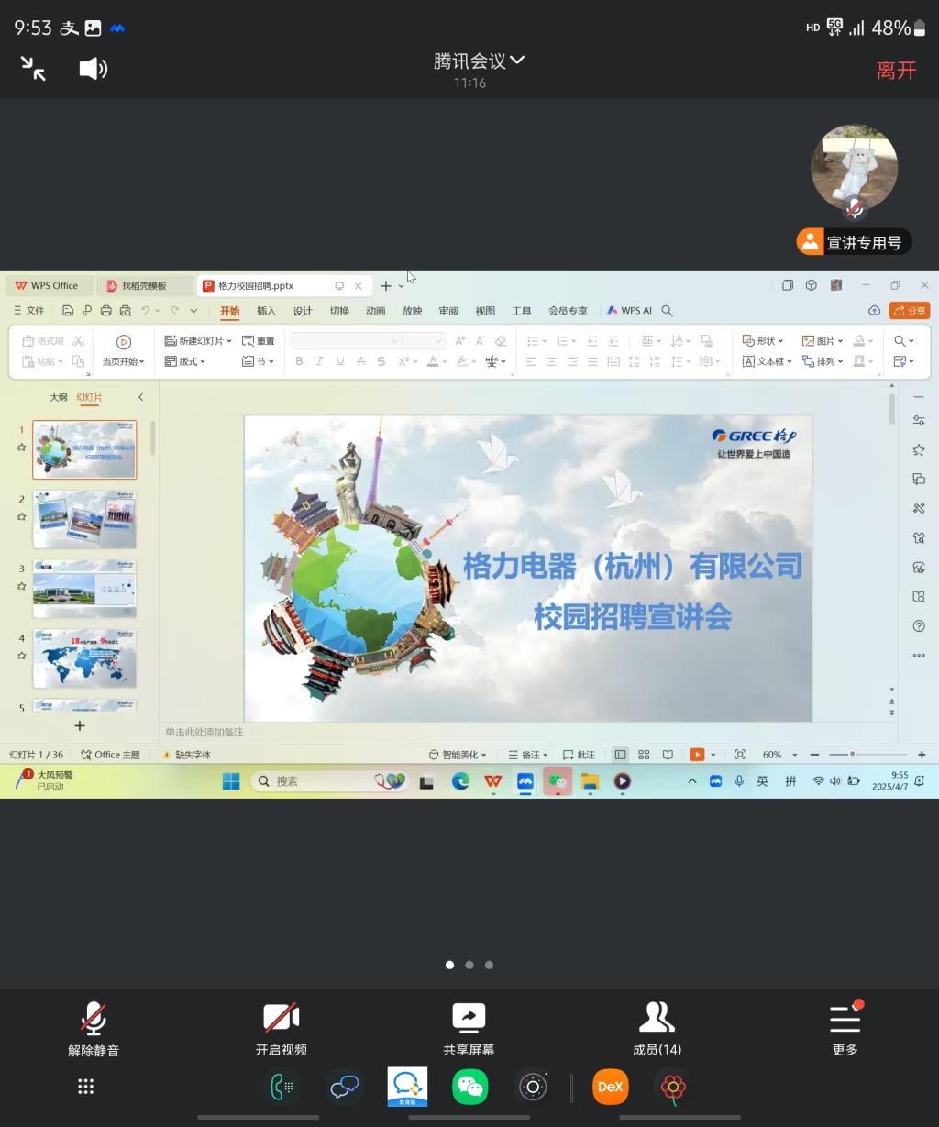The width and height of the screenshot is (939, 1127).
Task: Open the More menu in the meeting bar
Action: (845, 1029)
